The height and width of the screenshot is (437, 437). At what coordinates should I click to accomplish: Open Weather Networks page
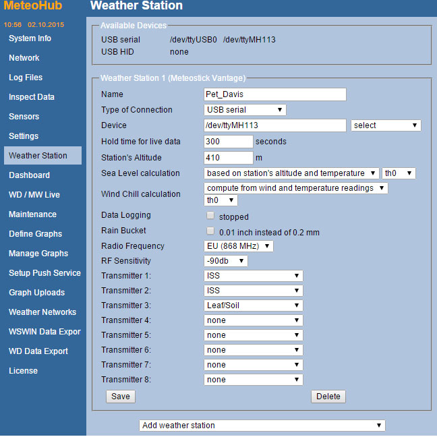(x=42, y=312)
